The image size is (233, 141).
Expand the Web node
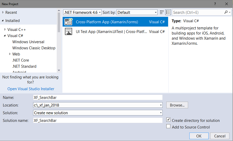(x=10, y=54)
